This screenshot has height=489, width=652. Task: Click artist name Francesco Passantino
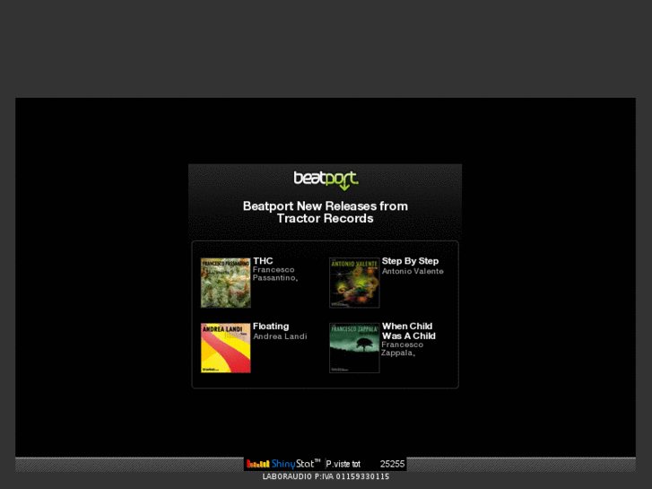click(x=274, y=274)
